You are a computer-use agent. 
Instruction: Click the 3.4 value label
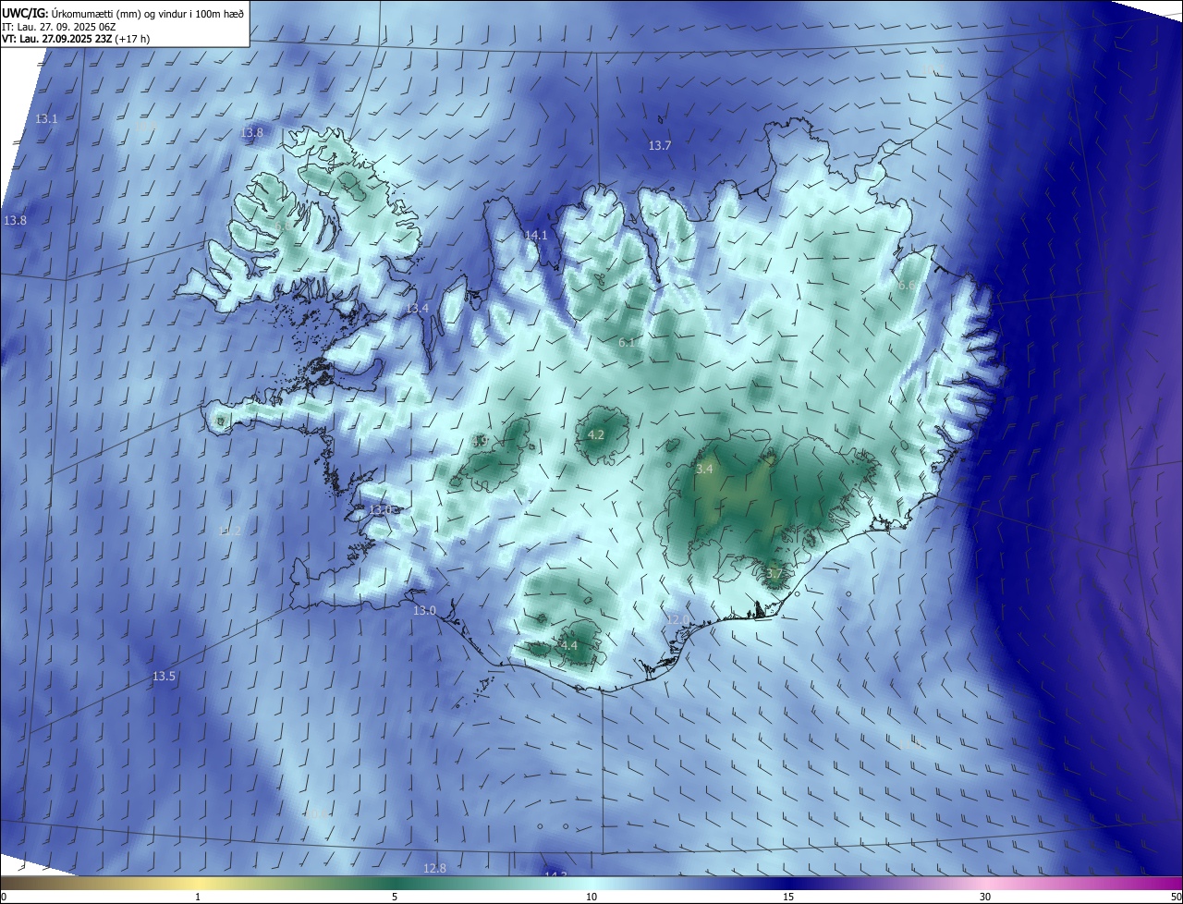point(704,470)
